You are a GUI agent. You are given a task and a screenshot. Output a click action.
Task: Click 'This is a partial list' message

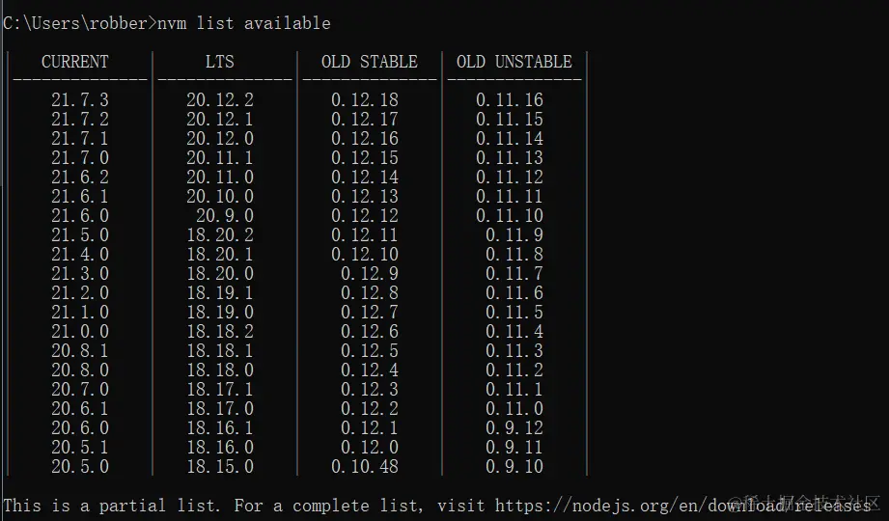click(112, 506)
